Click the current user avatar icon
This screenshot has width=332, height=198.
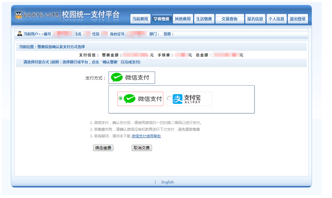20,34
